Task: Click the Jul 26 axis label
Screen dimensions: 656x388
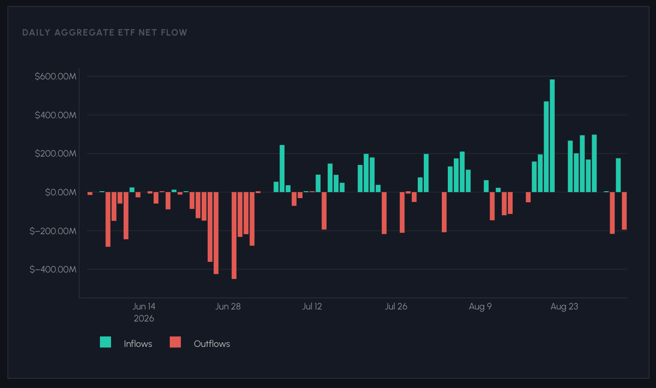Action: click(396, 307)
